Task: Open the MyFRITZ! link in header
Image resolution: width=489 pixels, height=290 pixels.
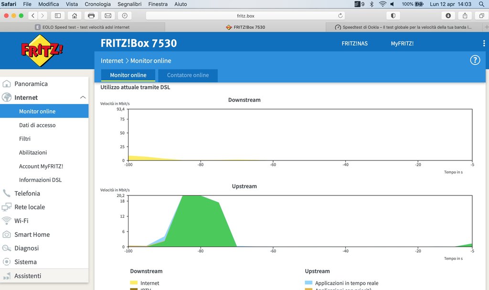Action: (402, 43)
